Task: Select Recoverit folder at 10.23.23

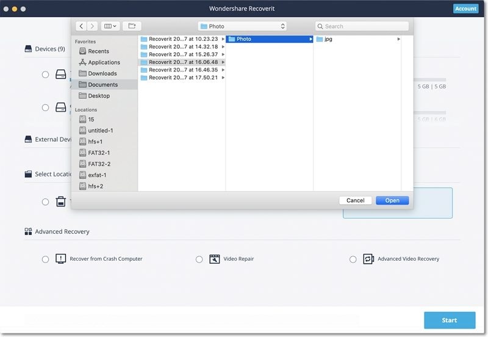Action: click(182, 39)
